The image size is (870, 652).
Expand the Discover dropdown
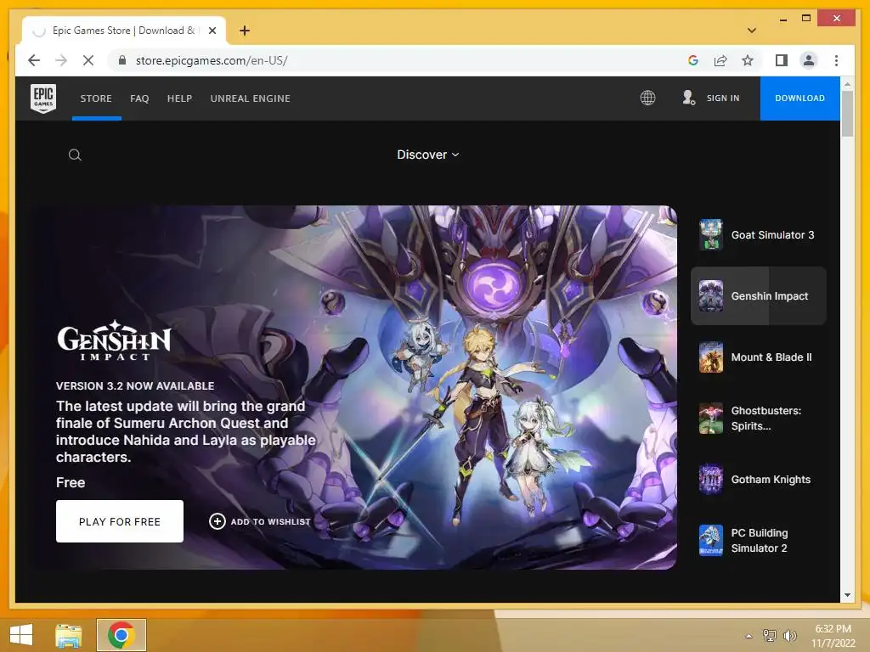[x=428, y=155]
